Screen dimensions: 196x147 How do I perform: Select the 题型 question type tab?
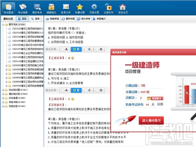pos(22,19)
